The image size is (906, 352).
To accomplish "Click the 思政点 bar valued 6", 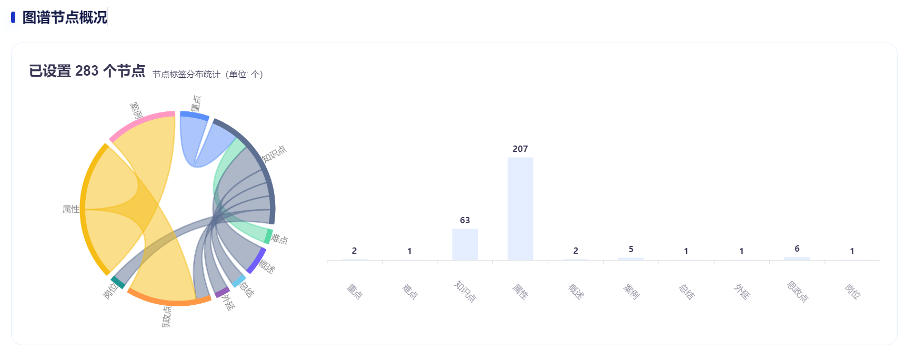I will 797,258.
